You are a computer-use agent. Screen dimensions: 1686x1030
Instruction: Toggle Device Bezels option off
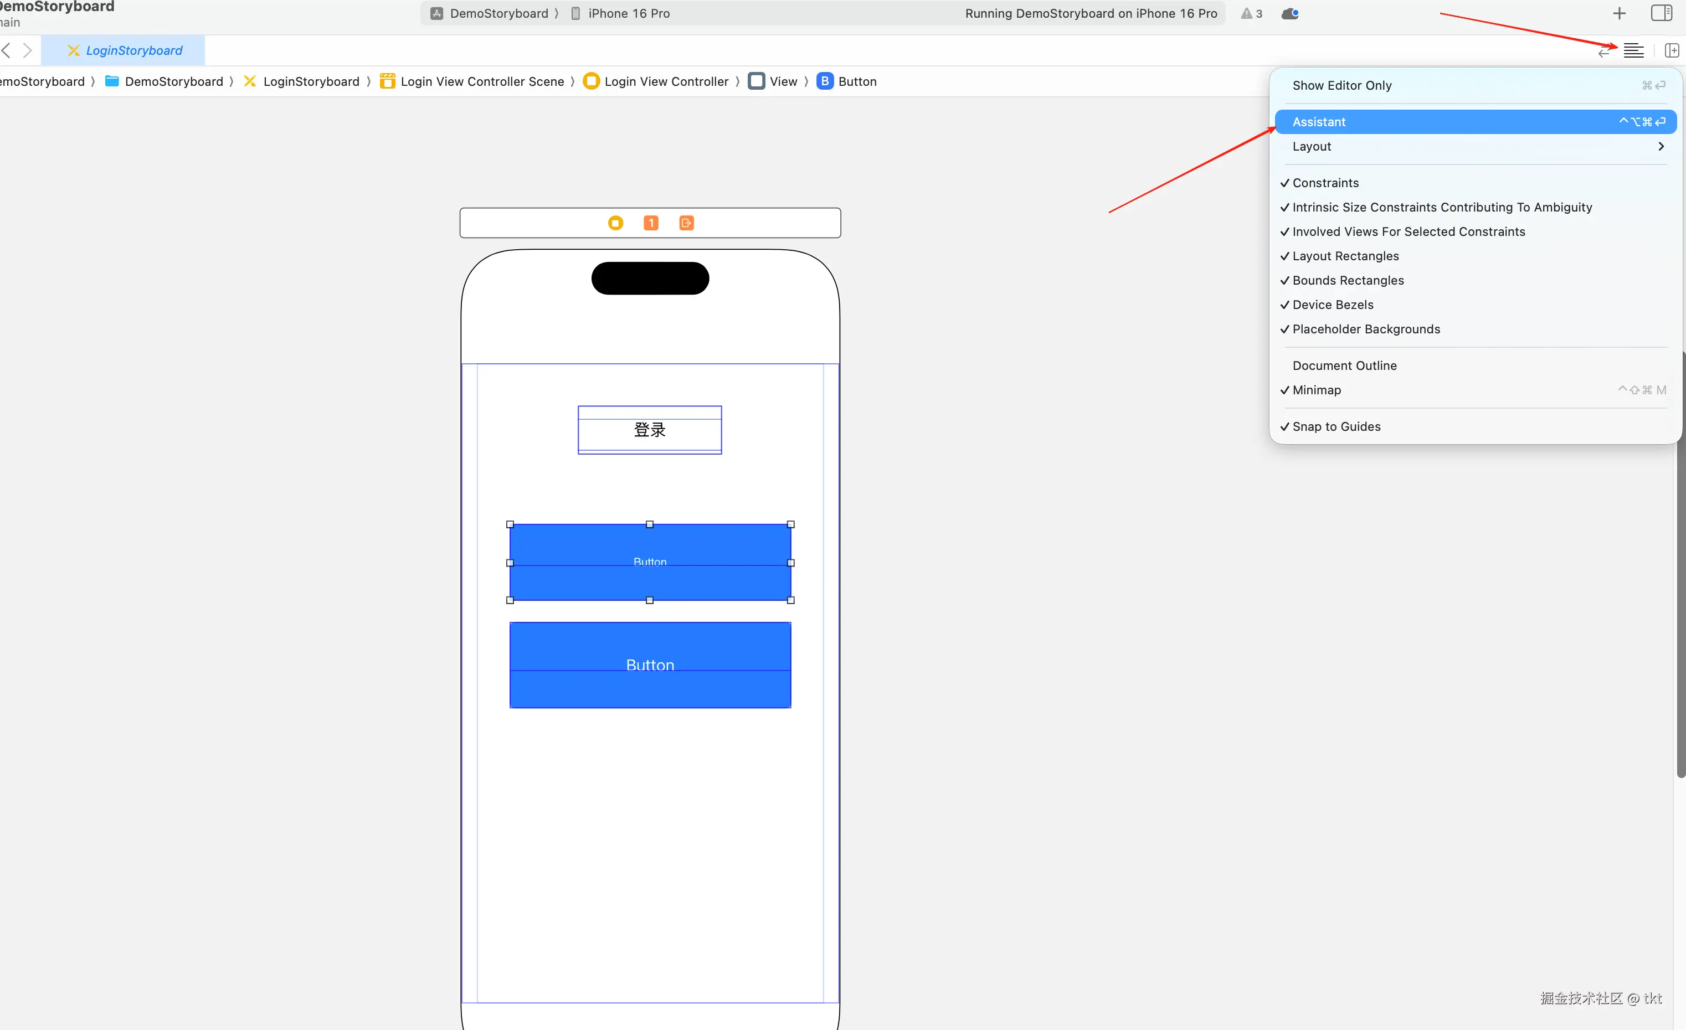click(x=1332, y=305)
